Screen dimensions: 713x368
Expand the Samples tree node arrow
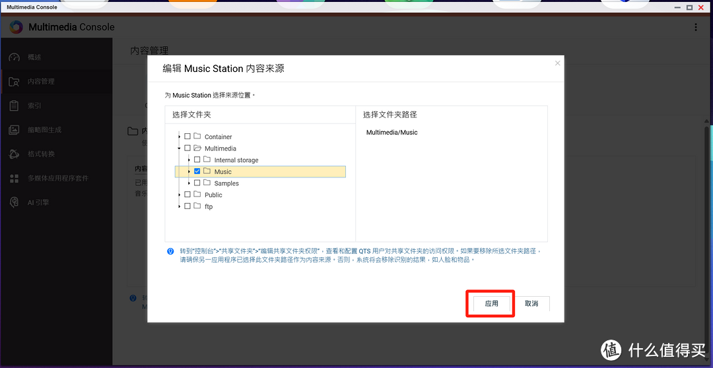[189, 183]
